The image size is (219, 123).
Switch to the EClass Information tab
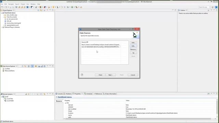[110, 94]
